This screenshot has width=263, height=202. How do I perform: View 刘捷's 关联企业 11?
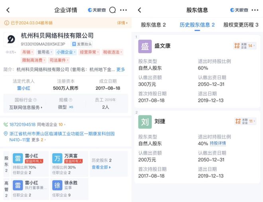(x=245, y=121)
